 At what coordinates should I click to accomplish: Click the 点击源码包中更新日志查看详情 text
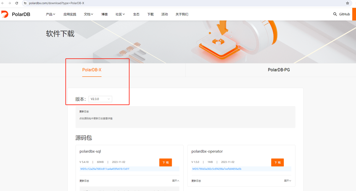96,118
